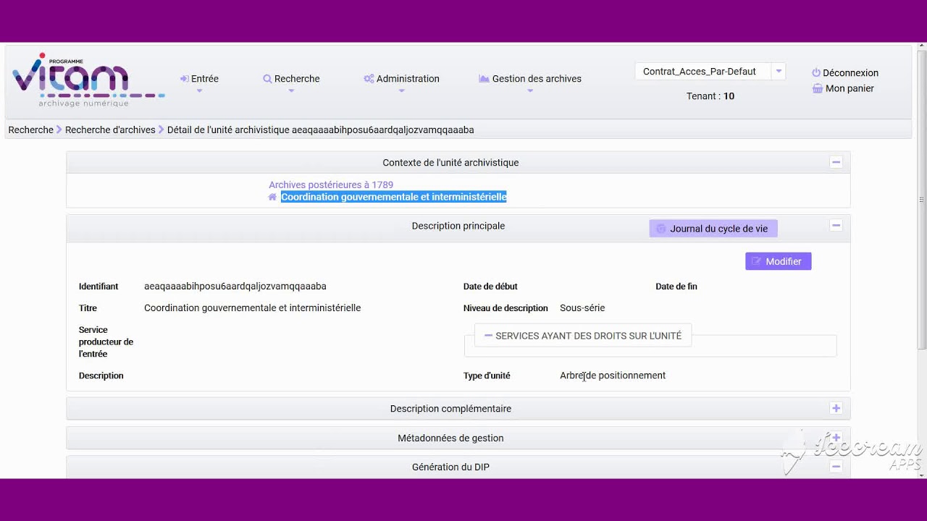This screenshot has height=521, width=927.
Task: Click the Modifier button
Action: tap(779, 261)
